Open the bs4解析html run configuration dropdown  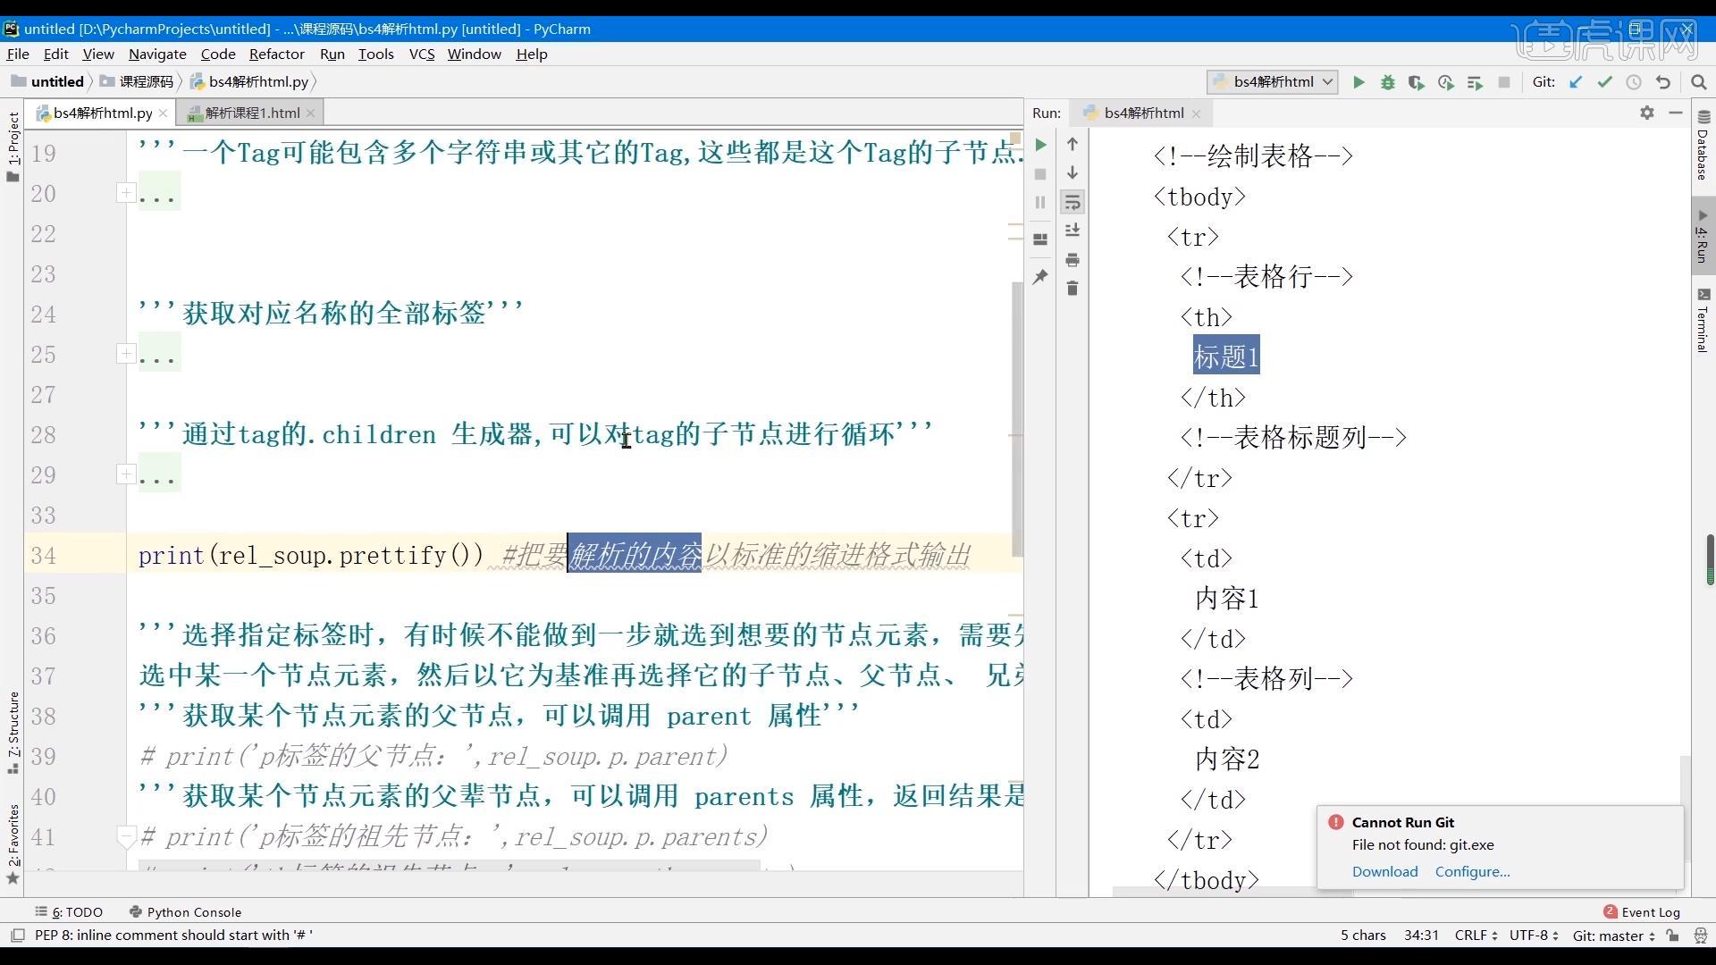coord(1271,81)
